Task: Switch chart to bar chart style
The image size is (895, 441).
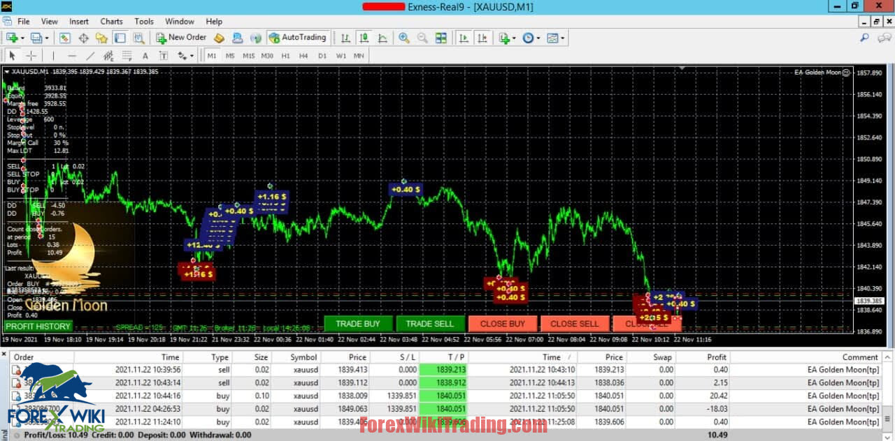Action: tap(345, 38)
